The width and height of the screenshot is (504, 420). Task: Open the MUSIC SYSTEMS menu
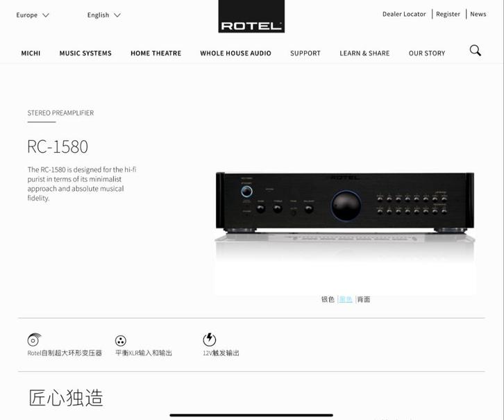pyautogui.click(x=85, y=53)
